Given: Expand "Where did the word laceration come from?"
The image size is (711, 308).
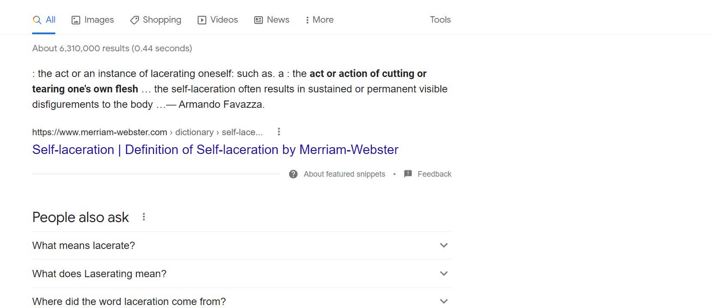Looking at the screenshot, I should coord(444,302).
